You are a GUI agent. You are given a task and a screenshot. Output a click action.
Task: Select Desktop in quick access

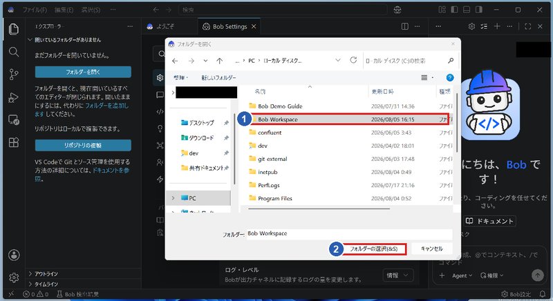point(201,122)
